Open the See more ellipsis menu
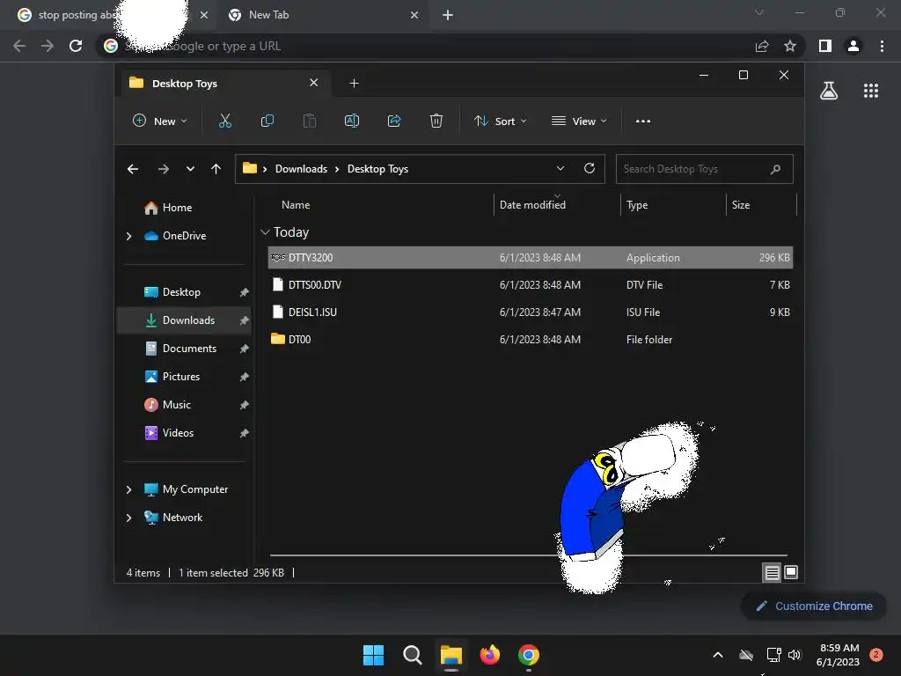Image resolution: width=901 pixels, height=676 pixels. (643, 121)
